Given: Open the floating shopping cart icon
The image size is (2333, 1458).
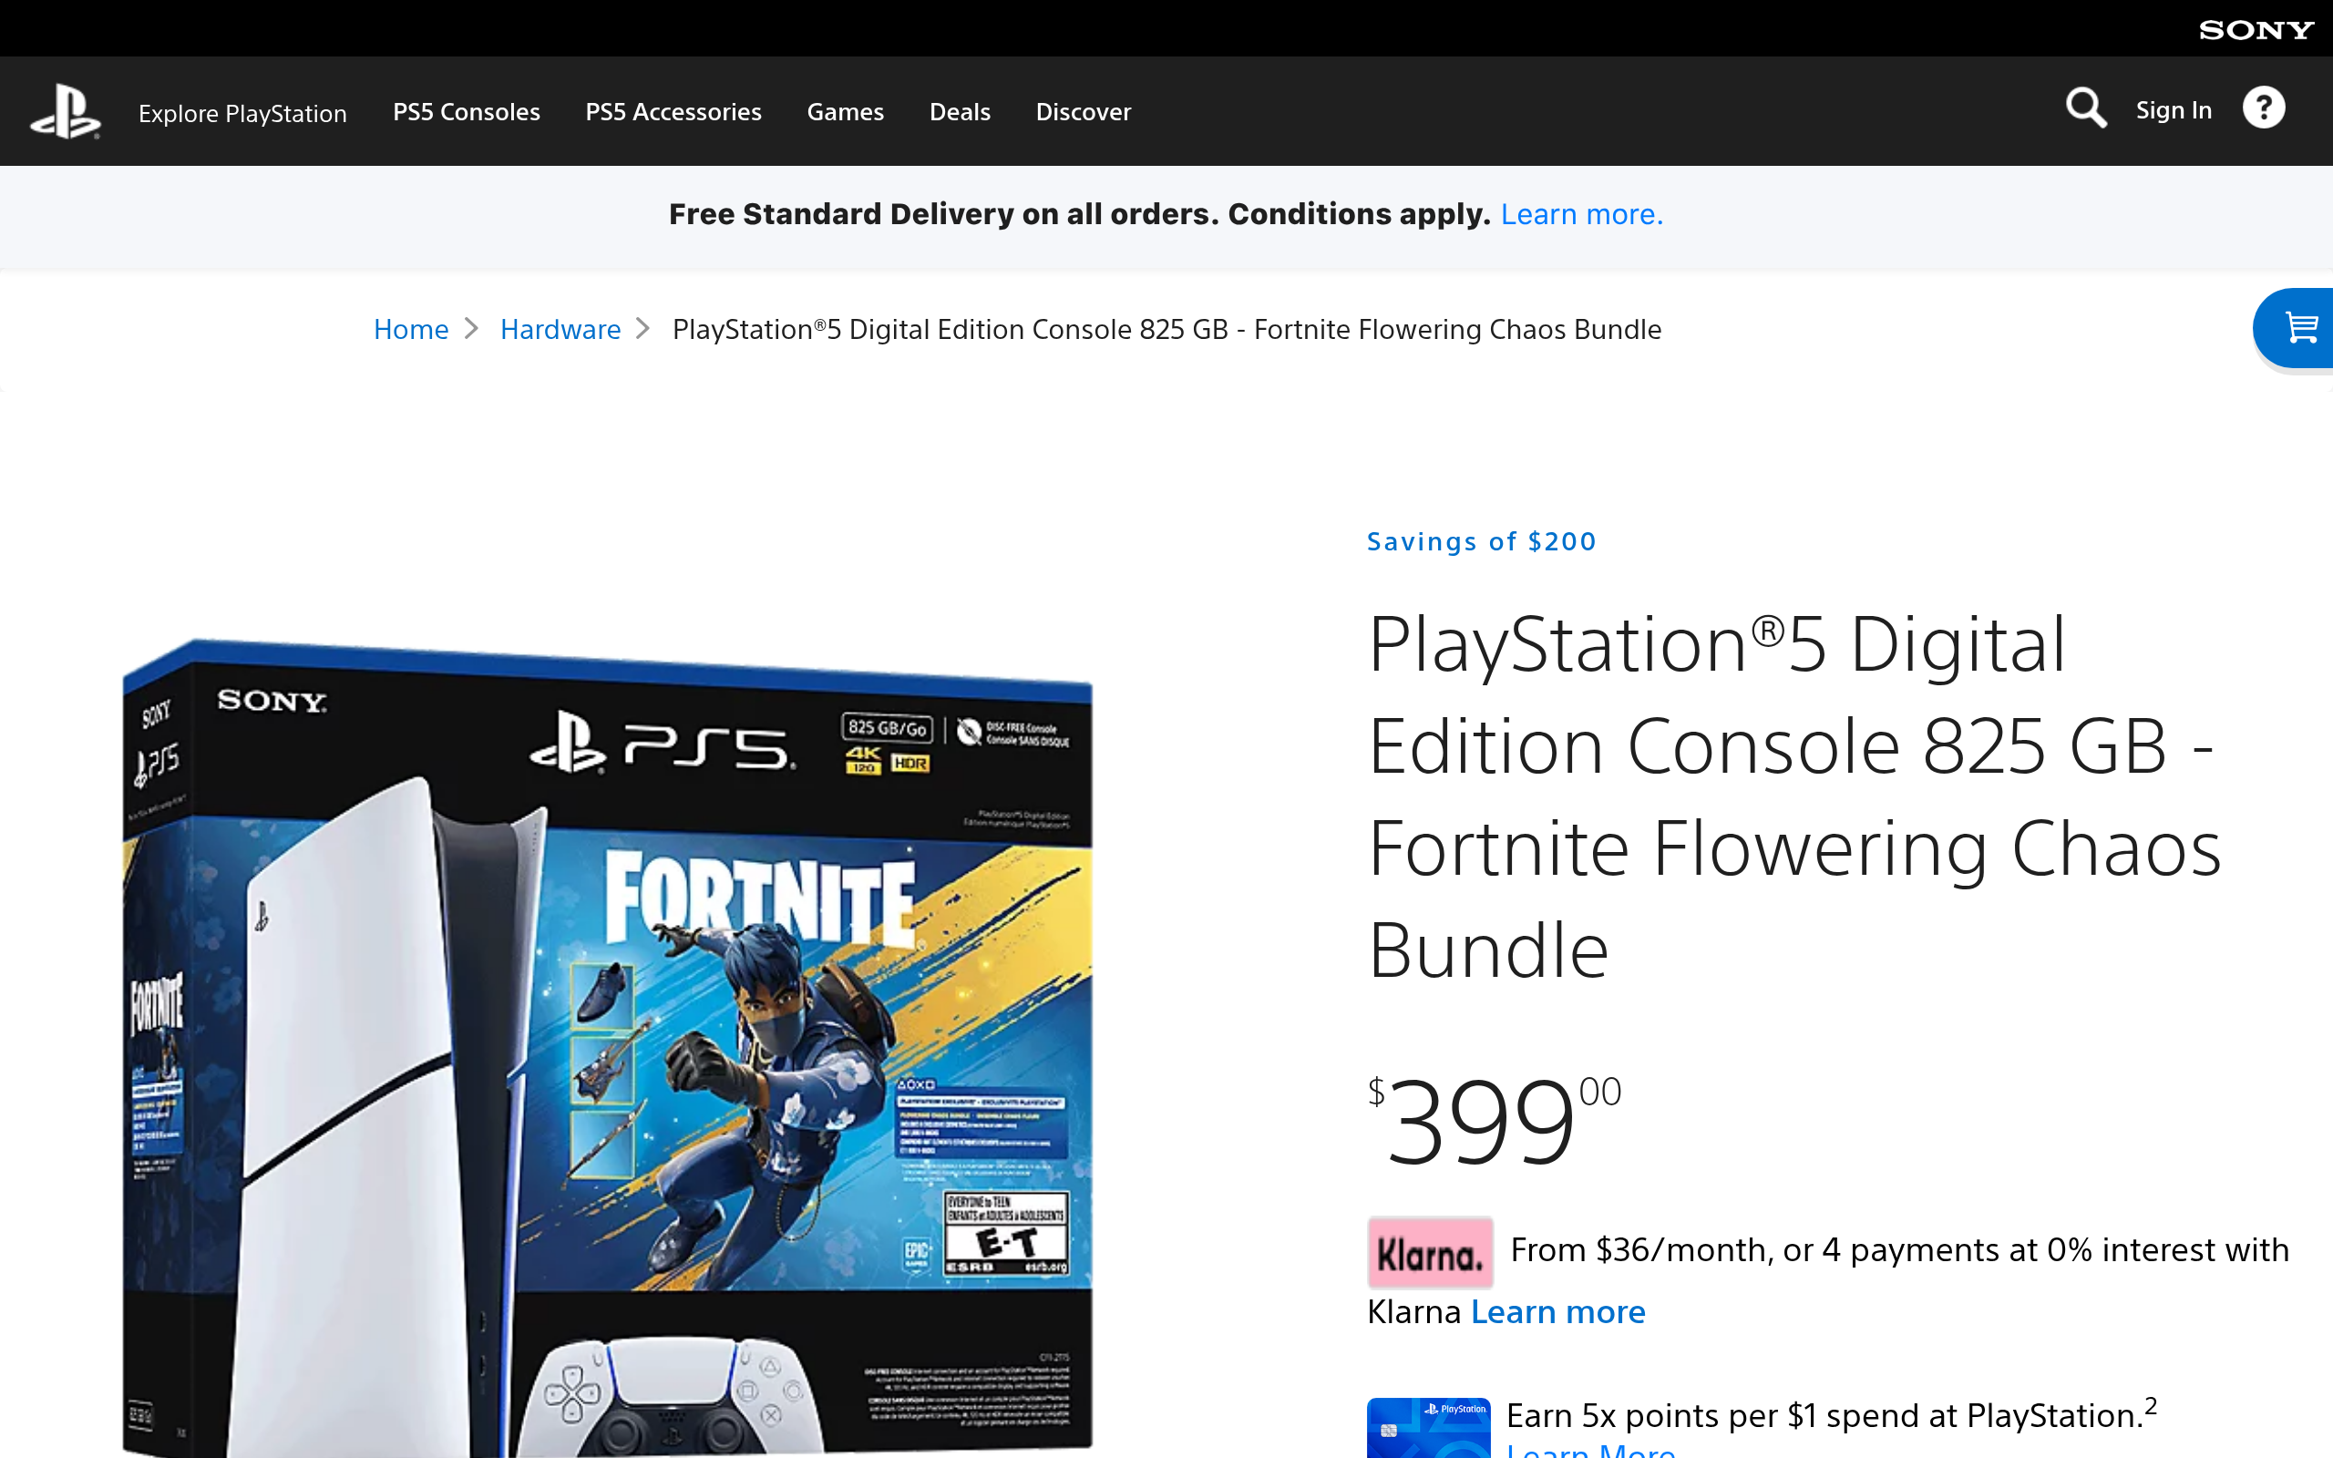Looking at the screenshot, I should tap(2298, 328).
